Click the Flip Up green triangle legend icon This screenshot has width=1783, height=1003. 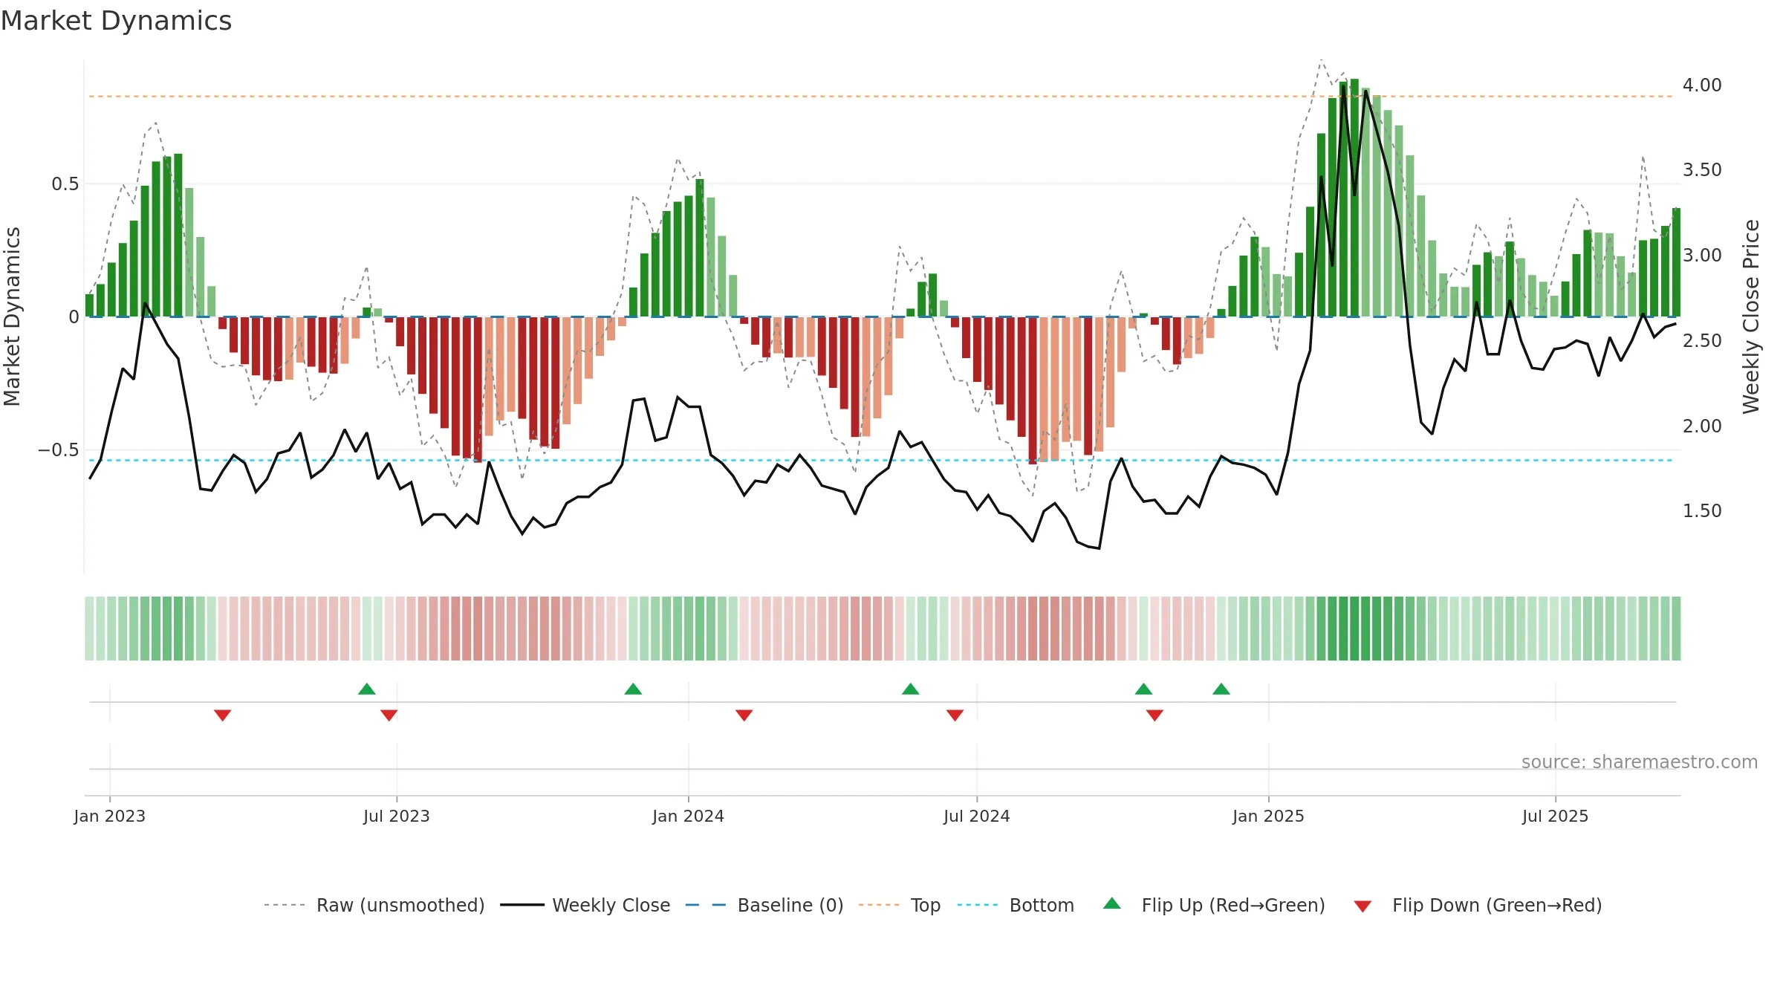1112,903
